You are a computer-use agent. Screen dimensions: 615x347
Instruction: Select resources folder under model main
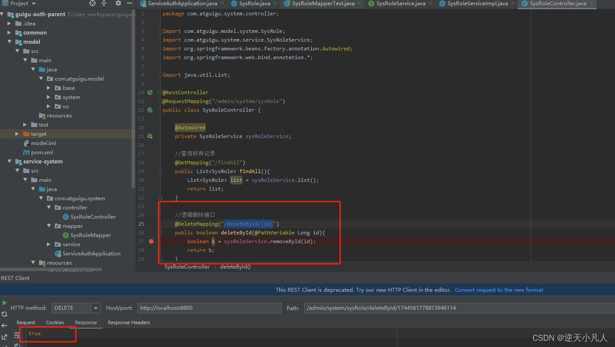pyautogui.click(x=59, y=116)
